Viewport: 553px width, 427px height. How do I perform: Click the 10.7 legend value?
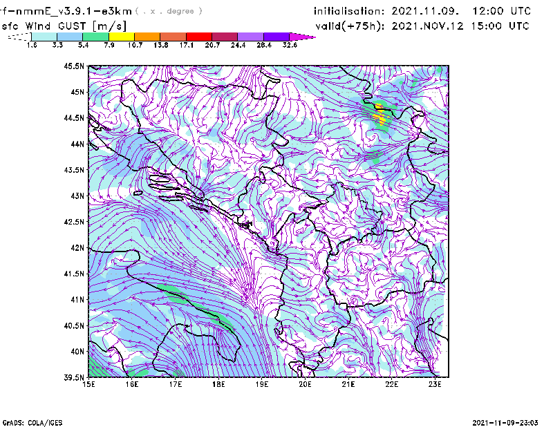pos(135,45)
